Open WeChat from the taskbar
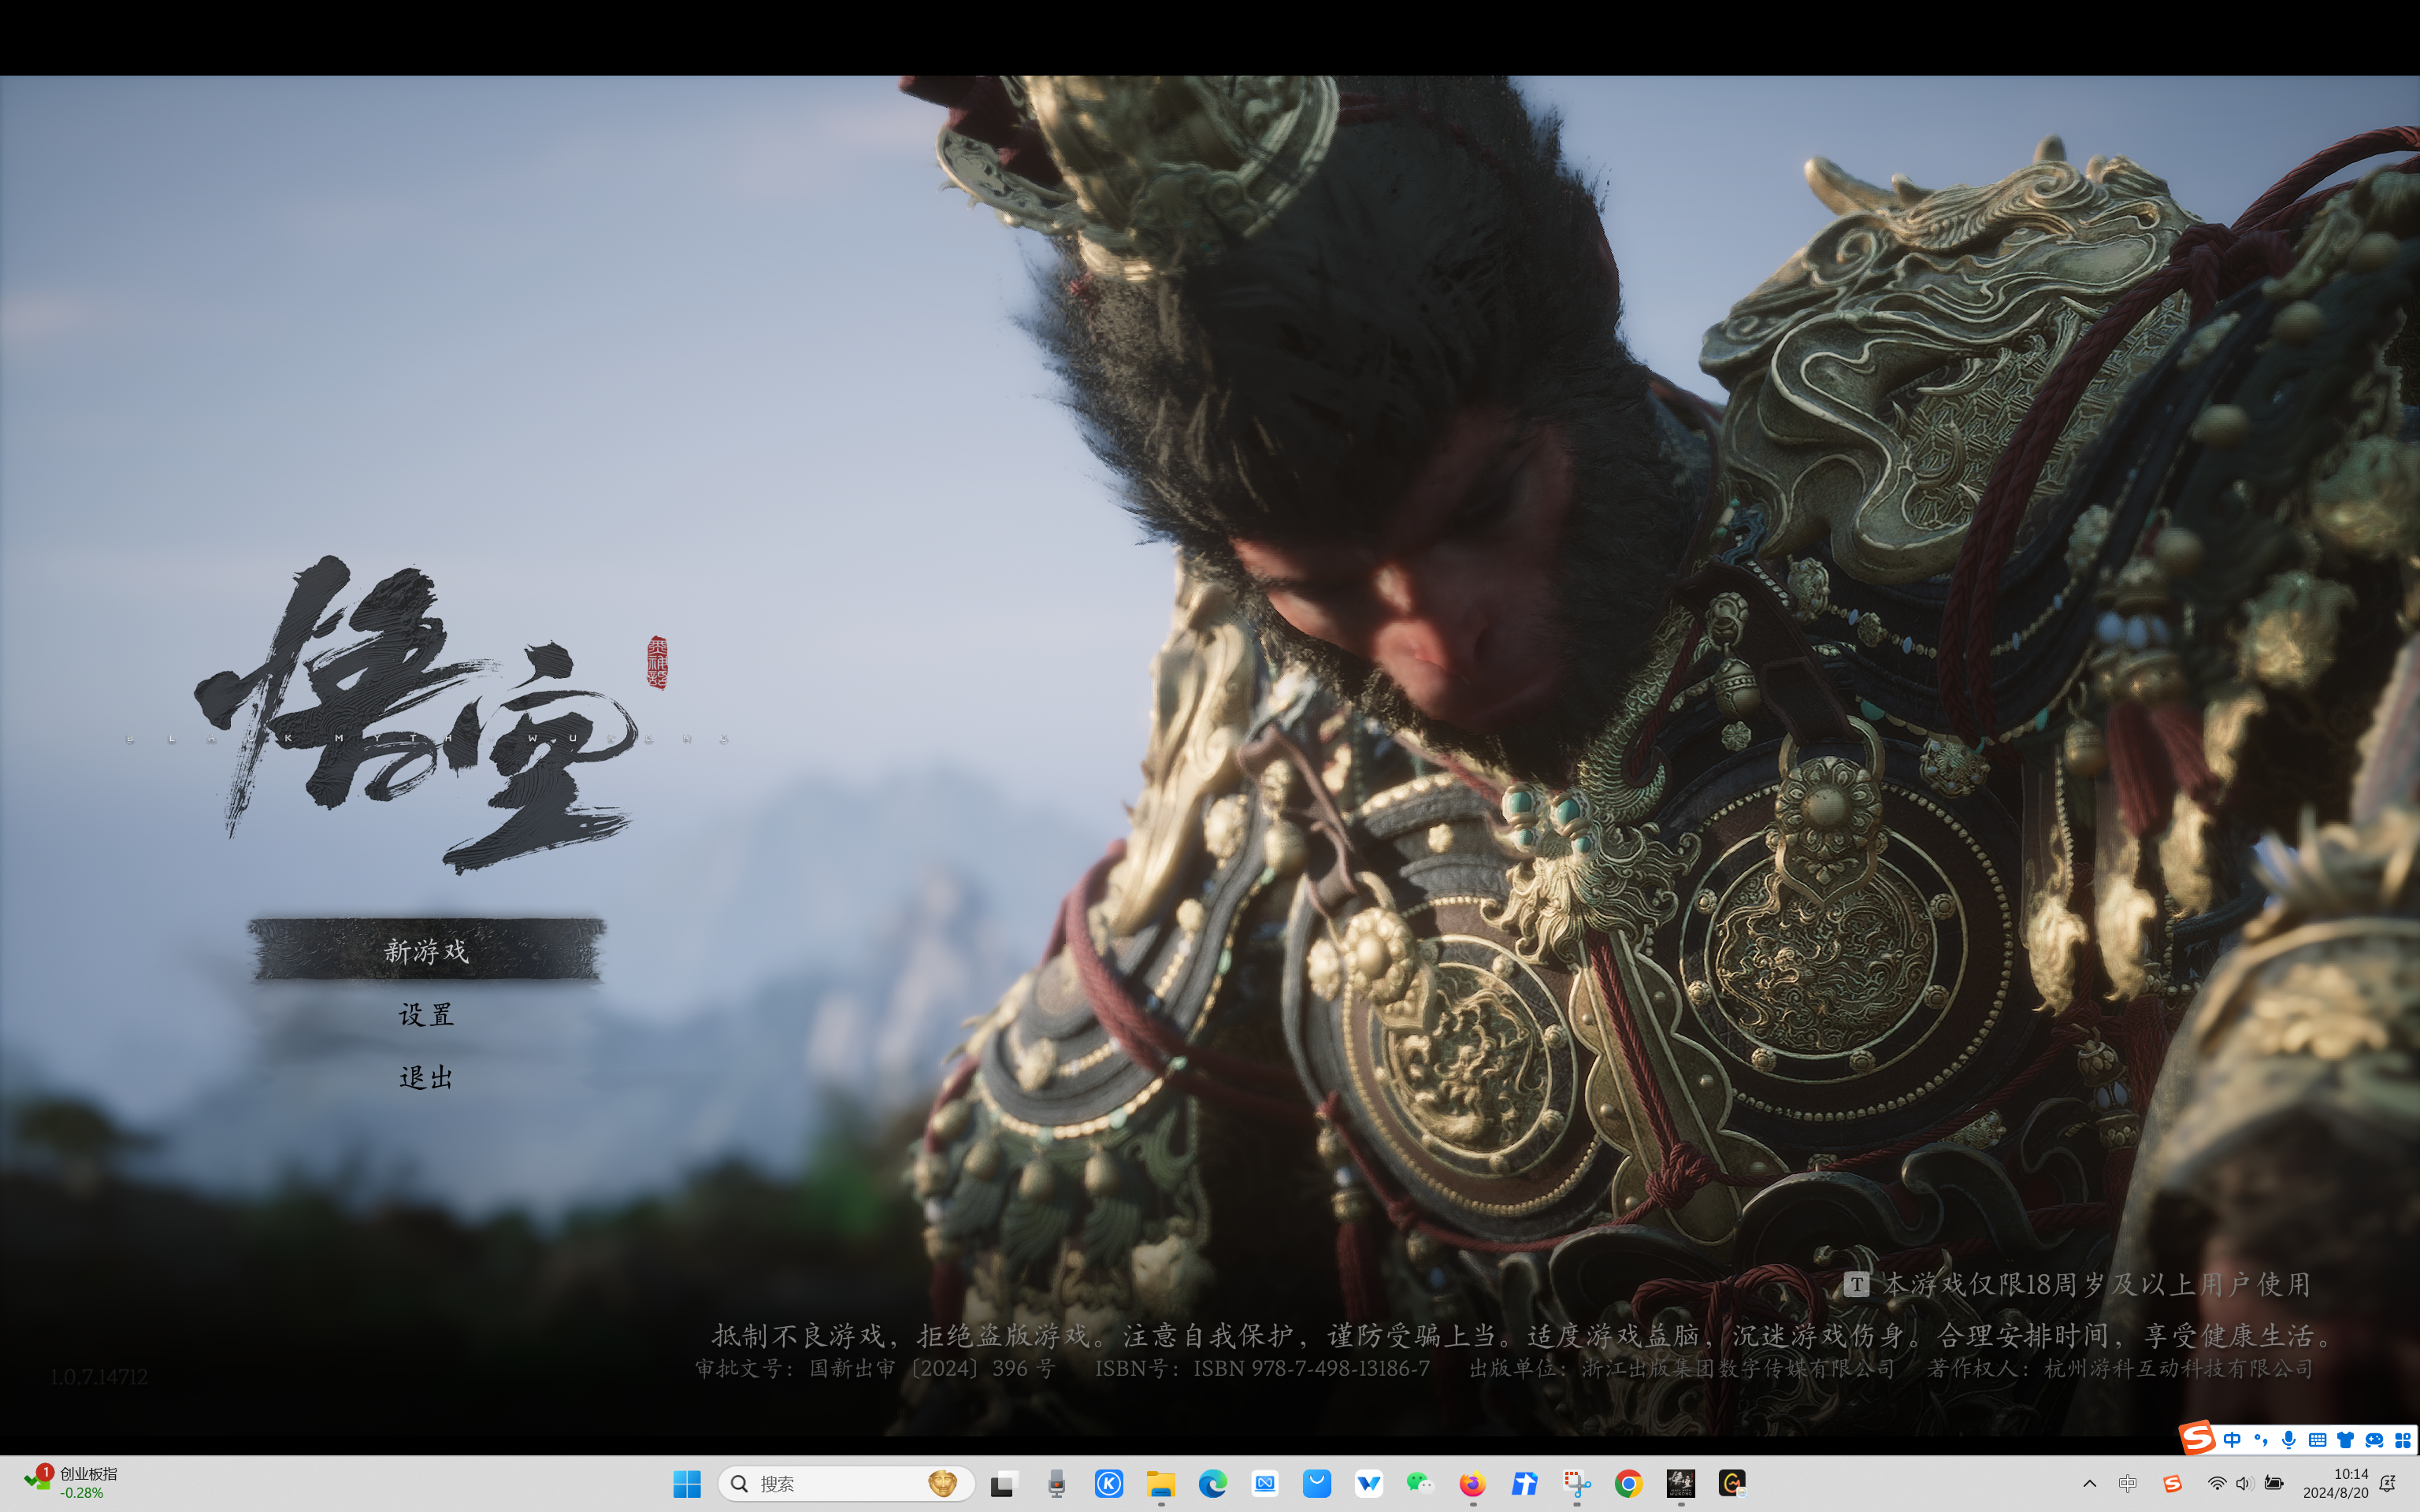The height and width of the screenshot is (1512, 2420). click(1420, 1484)
